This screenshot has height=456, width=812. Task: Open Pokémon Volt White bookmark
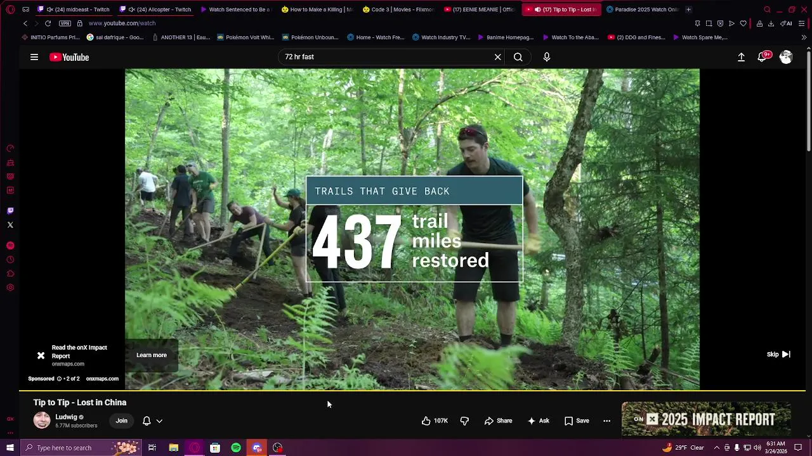246,37
